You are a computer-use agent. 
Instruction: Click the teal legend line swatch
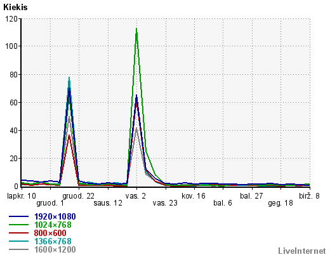coord(18,241)
